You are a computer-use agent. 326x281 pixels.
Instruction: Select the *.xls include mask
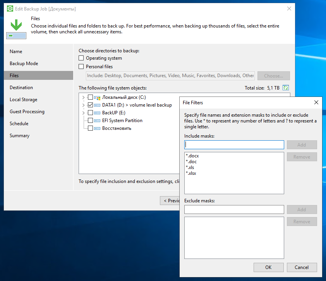tap(190, 167)
